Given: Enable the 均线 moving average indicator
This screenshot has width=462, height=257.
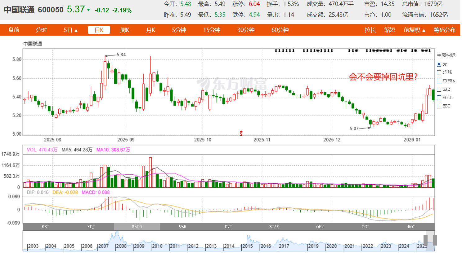Looking at the screenshot, I should click(x=439, y=72).
